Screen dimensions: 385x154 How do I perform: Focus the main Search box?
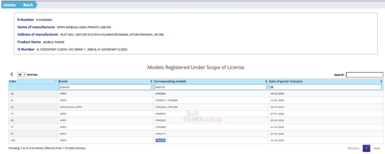[x=364, y=75]
